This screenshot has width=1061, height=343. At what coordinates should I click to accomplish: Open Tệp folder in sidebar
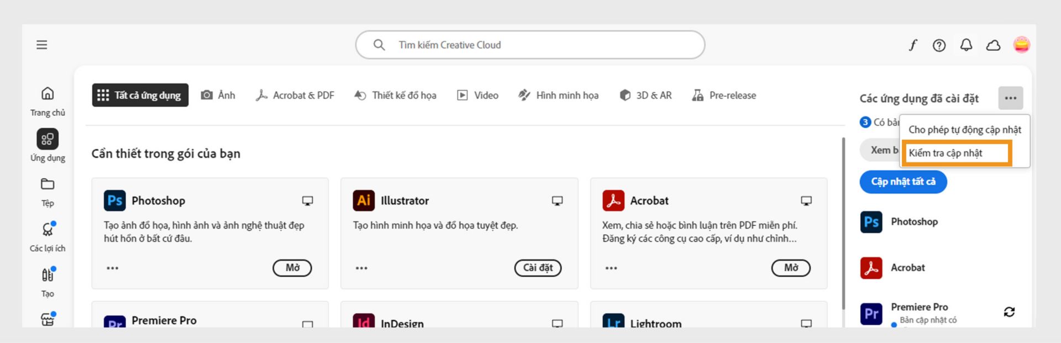tap(48, 192)
